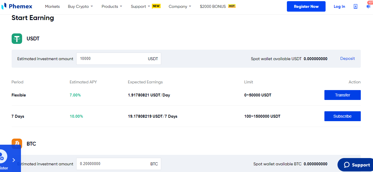Expand the register side panel arrow
The width and height of the screenshot is (373, 172).
14,160
